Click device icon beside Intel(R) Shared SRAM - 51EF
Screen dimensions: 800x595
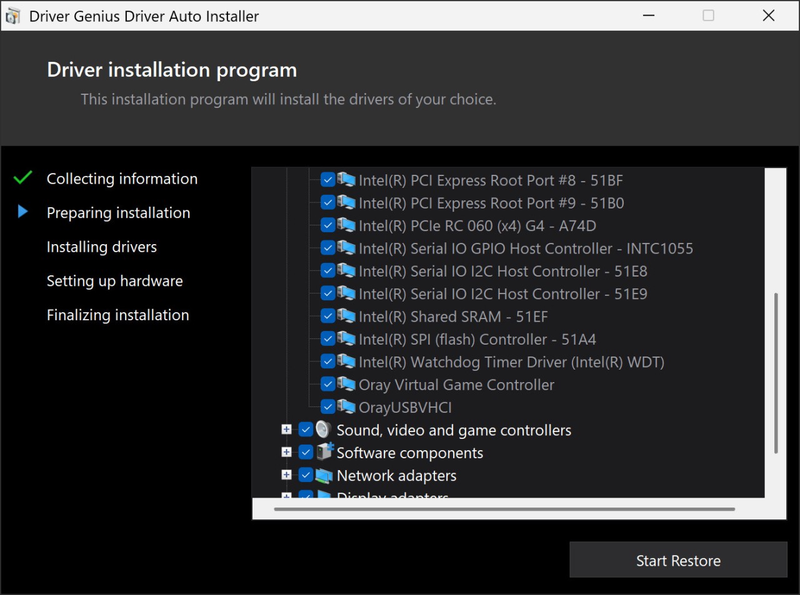[x=346, y=316]
